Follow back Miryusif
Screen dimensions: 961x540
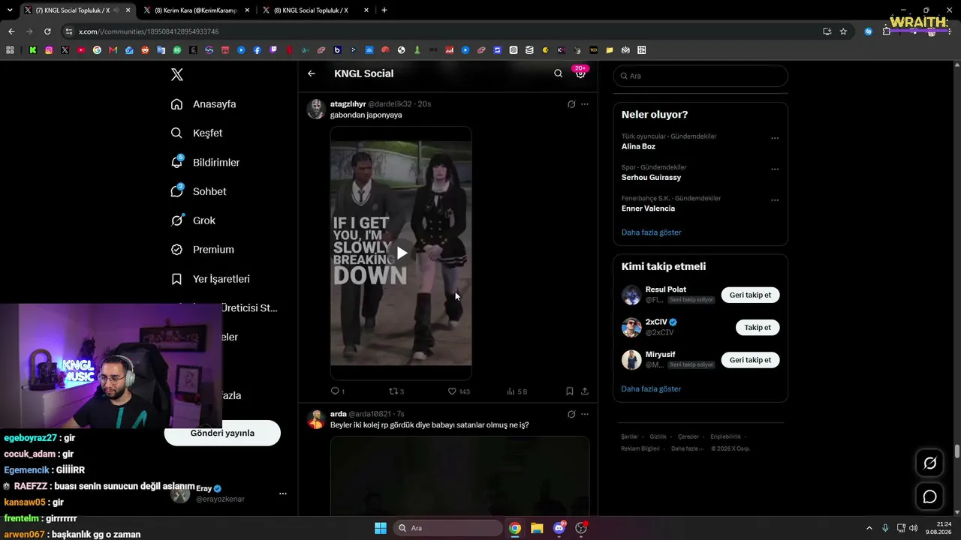point(750,360)
